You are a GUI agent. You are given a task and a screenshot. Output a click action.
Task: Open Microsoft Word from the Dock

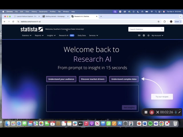coord(145,124)
